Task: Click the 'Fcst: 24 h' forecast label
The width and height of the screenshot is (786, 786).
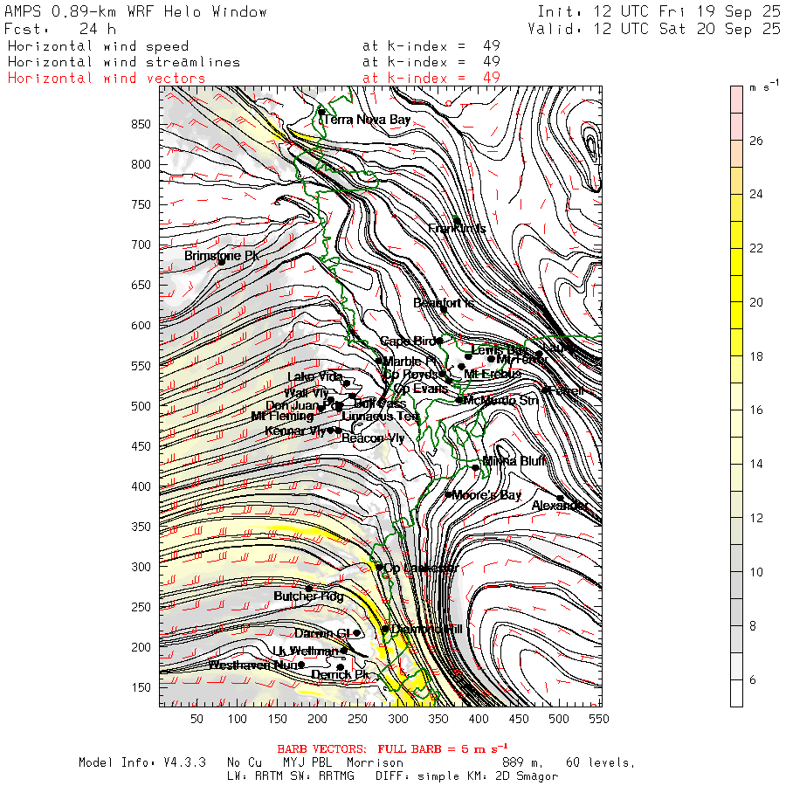Action: point(60,29)
